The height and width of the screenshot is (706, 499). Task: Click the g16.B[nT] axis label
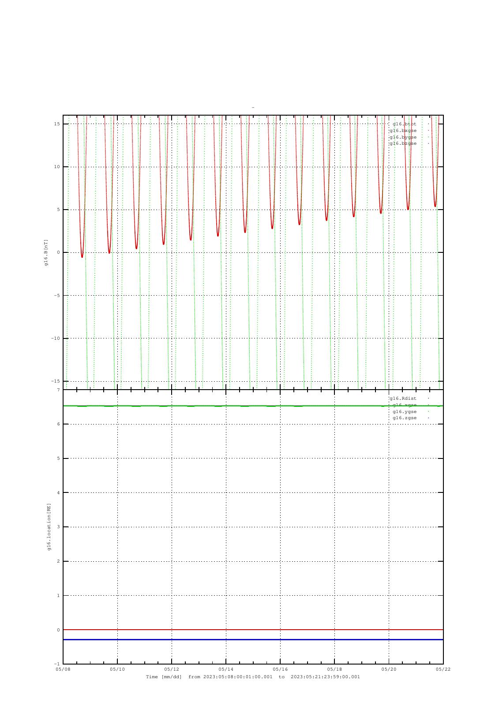point(46,252)
